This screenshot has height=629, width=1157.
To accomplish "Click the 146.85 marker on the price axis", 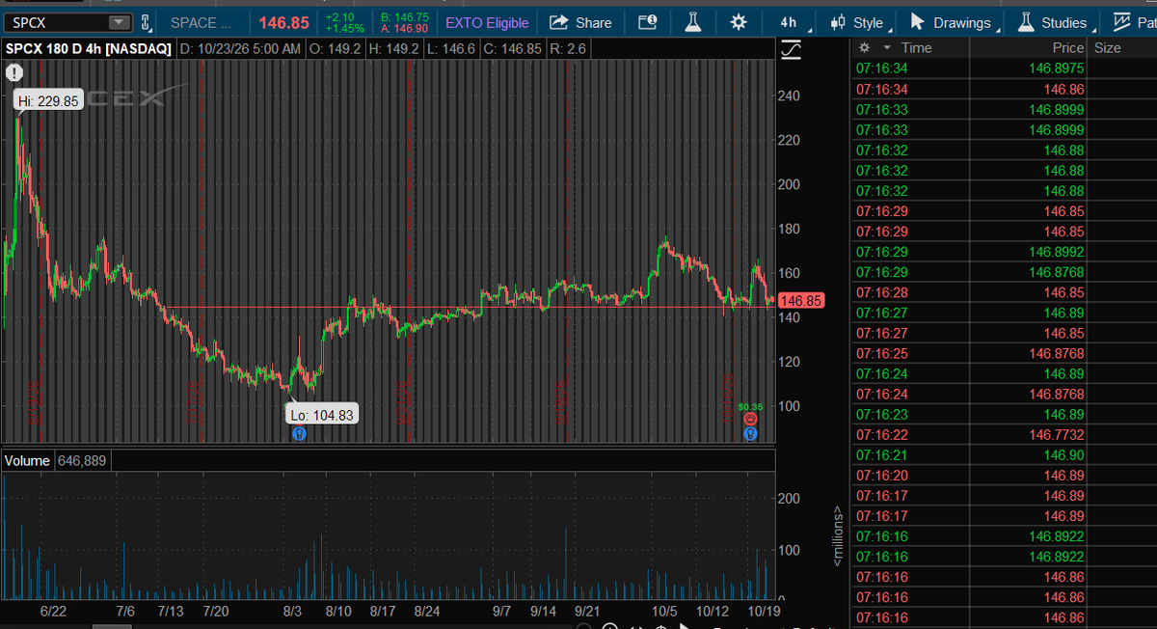I will [800, 300].
